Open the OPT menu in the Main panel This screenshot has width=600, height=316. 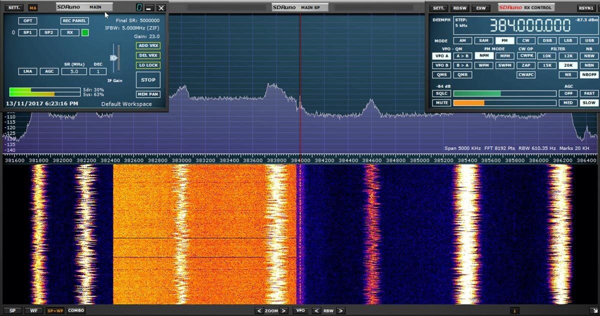pos(27,20)
